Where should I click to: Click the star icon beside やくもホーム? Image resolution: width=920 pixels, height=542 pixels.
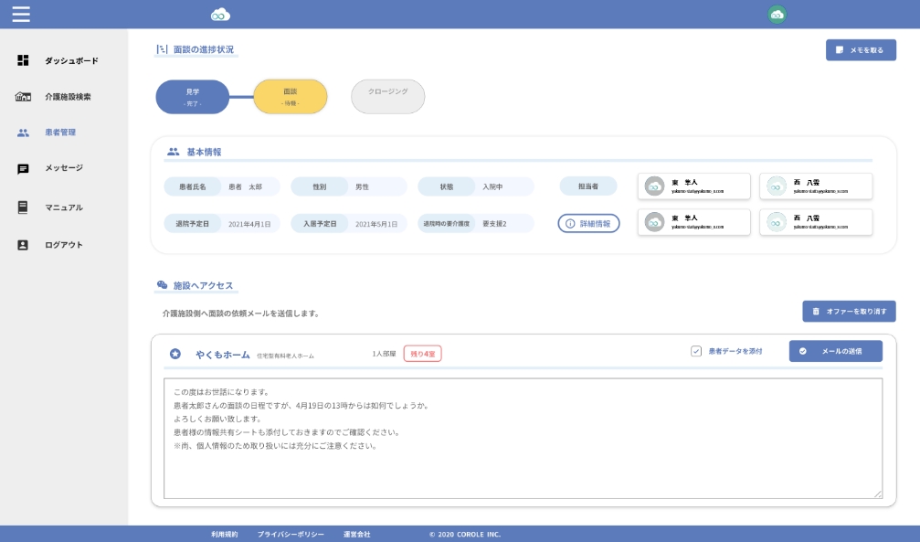coord(175,353)
